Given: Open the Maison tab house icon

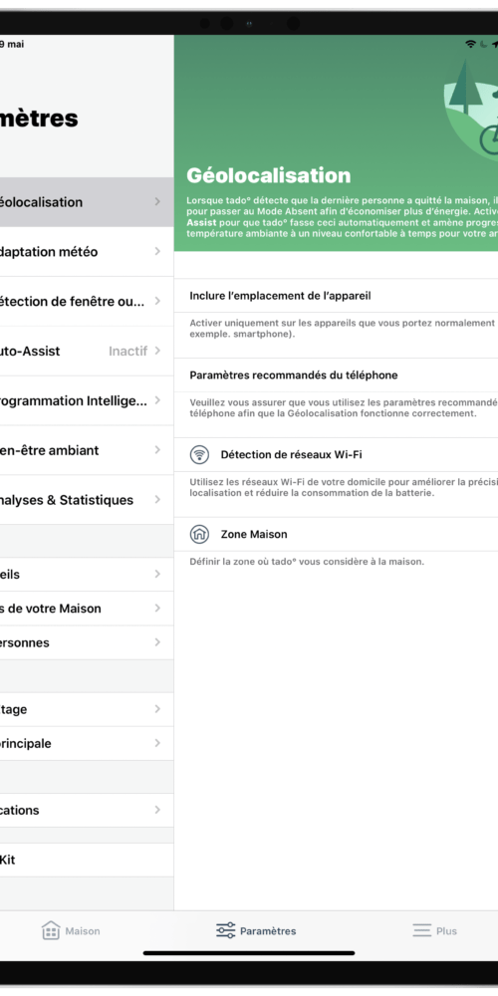Looking at the screenshot, I should pyautogui.click(x=51, y=930).
